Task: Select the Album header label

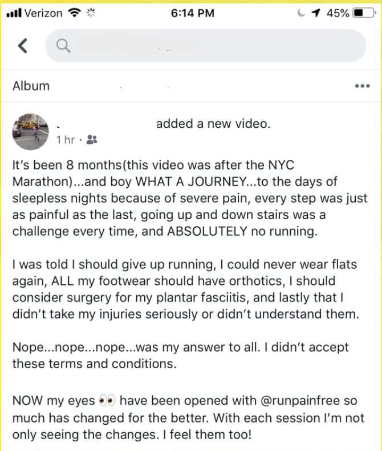Action: (x=31, y=86)
